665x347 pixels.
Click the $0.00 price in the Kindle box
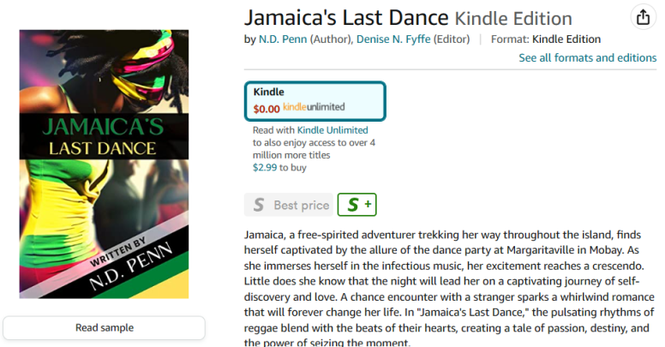267,109
